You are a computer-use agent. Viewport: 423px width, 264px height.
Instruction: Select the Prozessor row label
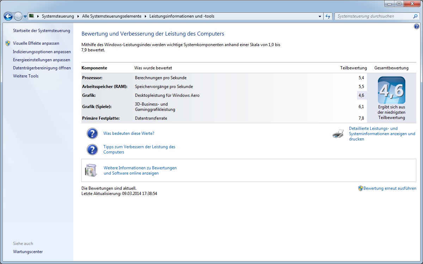coord(92,78)
